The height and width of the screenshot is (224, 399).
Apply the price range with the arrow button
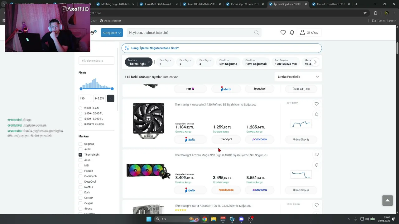click(x=110, y=98)
